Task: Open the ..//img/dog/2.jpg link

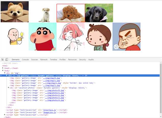Action: click(x=52, y=83)
